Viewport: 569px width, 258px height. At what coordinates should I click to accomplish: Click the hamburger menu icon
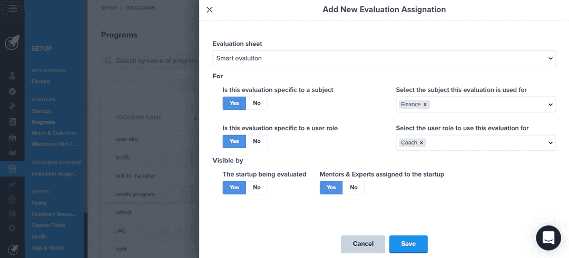[13, 8]
